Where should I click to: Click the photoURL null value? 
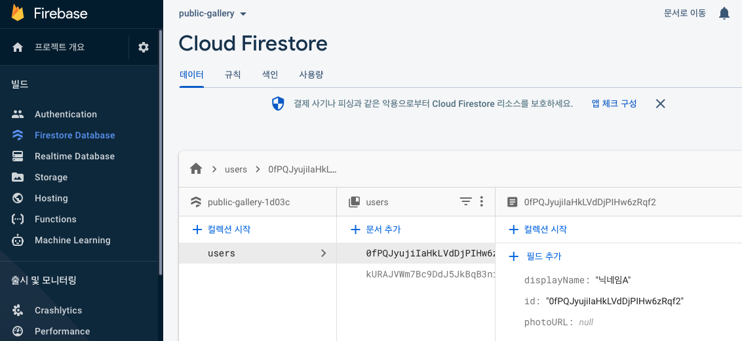click(586, 323)
